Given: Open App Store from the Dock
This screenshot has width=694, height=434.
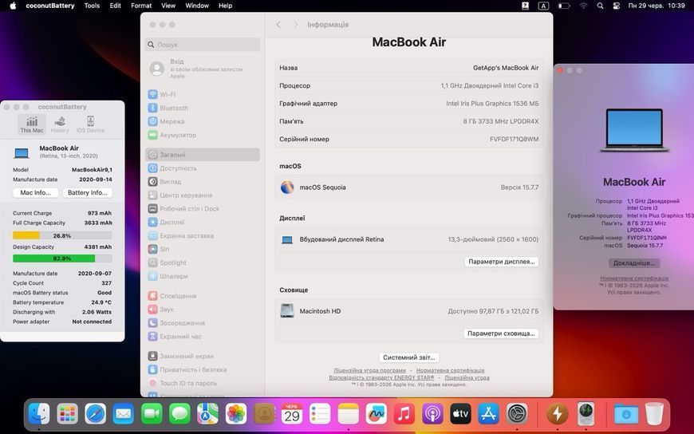Looking at the screenshot, I should 489,414.
